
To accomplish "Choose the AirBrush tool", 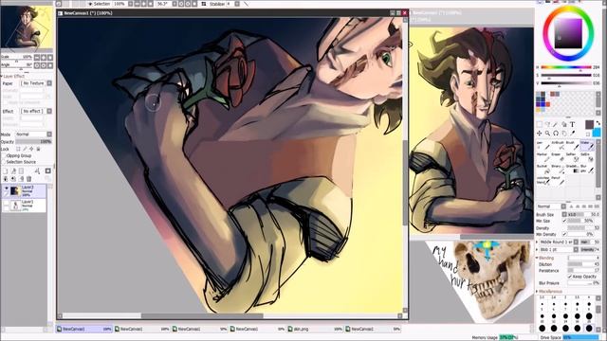I will pos(558,145).
